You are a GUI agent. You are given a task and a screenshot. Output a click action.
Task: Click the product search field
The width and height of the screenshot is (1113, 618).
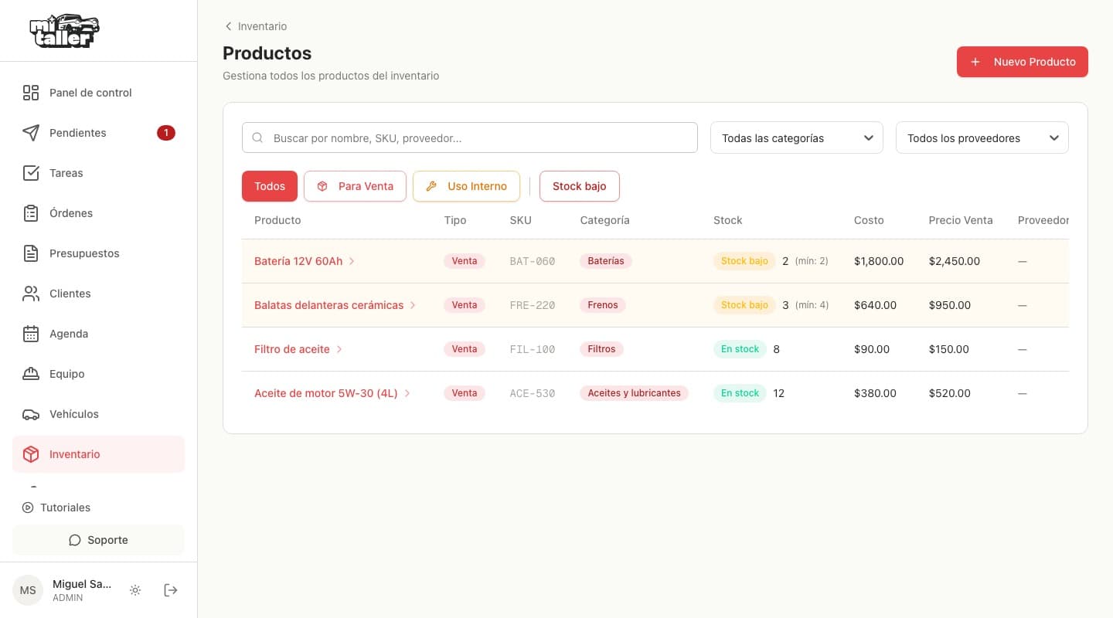coord(470,138)
